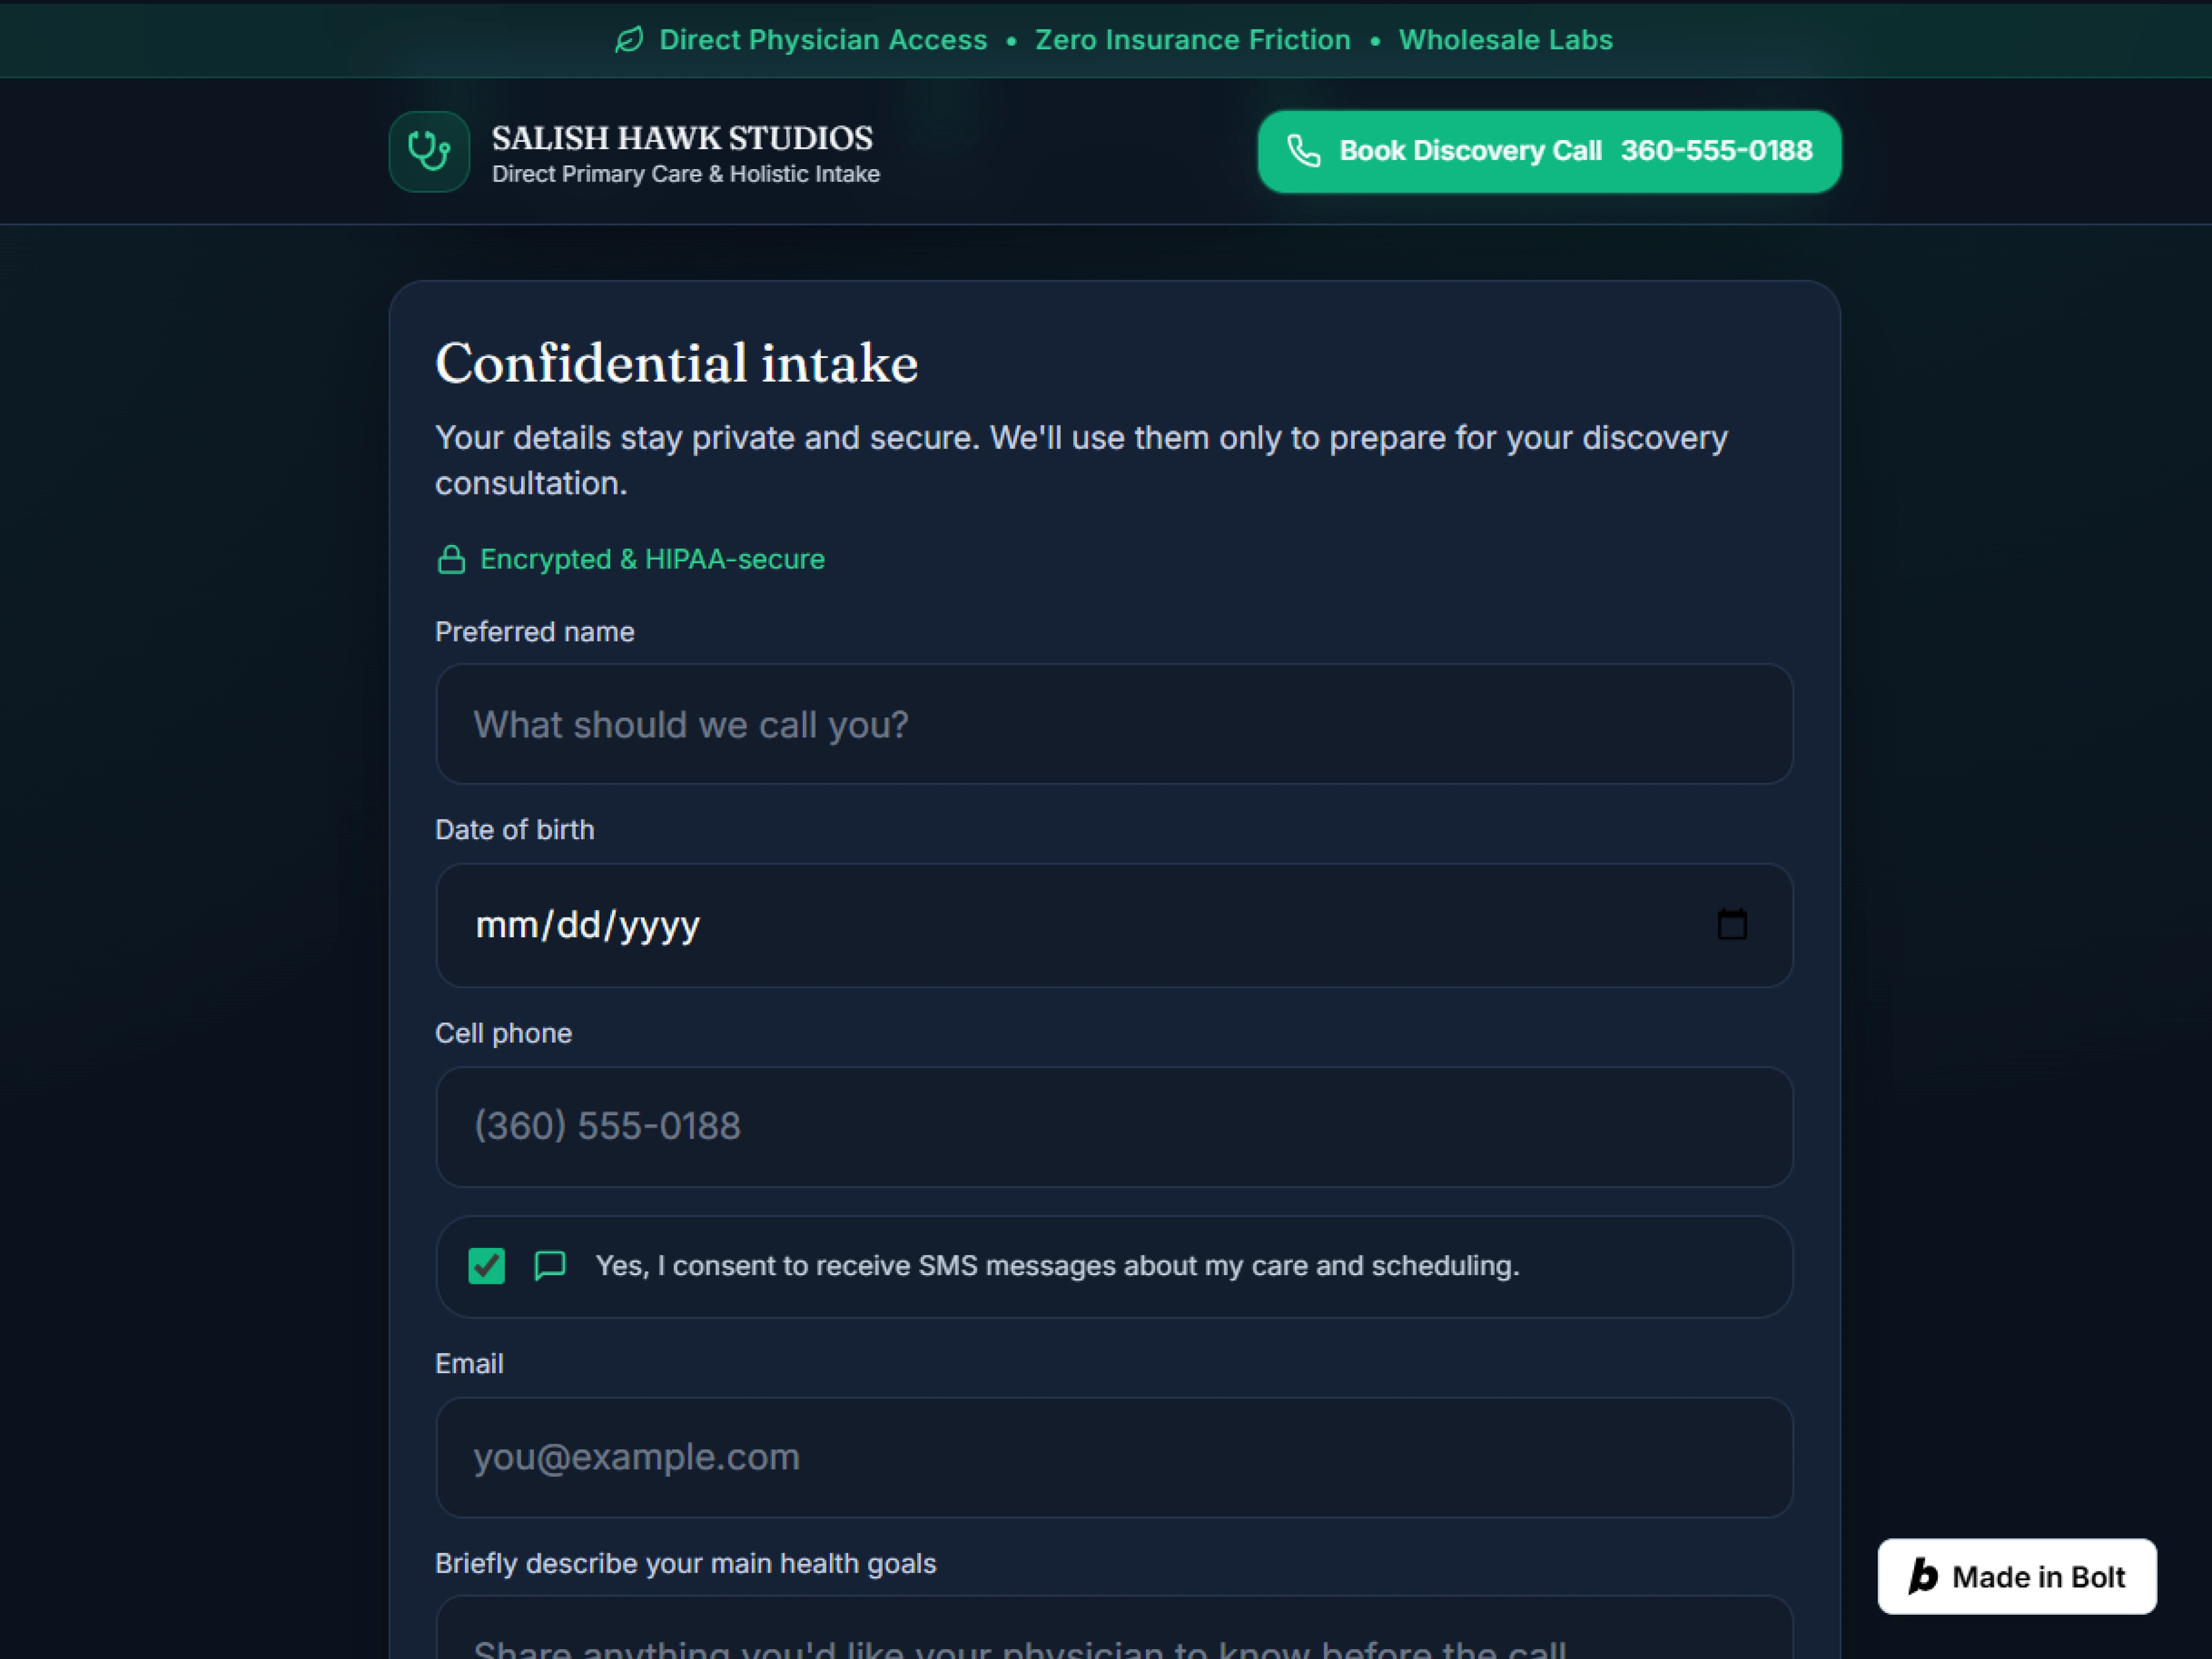Click the lock icon beside Encrypted text
2212x1659 pixels.
click(451, 559)
